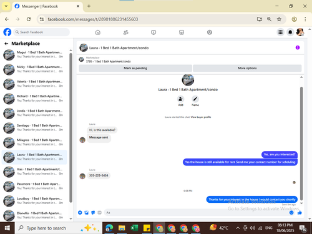Open Jordis conversation in list
This screenshot has height=234, width=312.
click(x=34, y=113)
